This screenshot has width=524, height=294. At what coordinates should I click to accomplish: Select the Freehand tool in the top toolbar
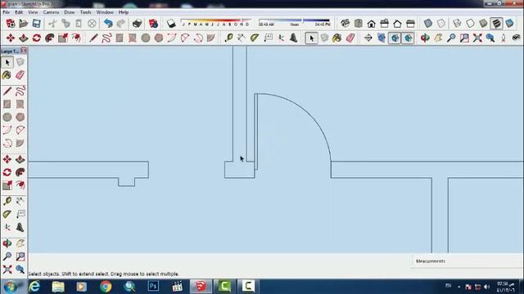[x=106, y=38]
